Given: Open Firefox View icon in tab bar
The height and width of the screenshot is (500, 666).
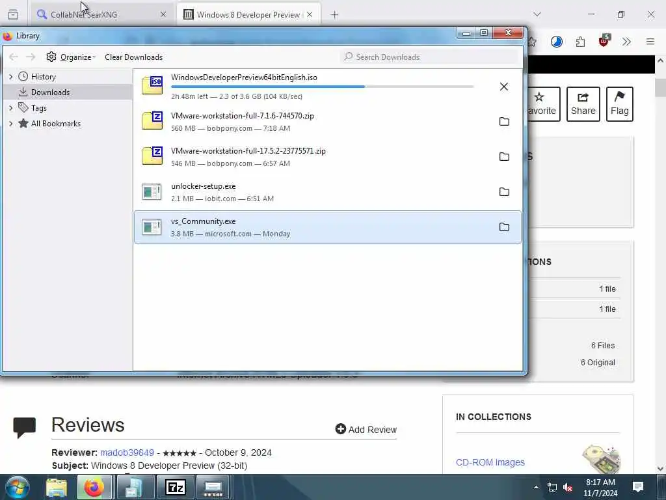Looking at the screenshot, I should pyautogui.click(x=13, y=14).
